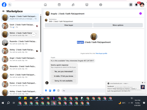This screenshot has height=110, width=147.
Task: Open File Explorer from taskbar
Action: coord(31,98)
